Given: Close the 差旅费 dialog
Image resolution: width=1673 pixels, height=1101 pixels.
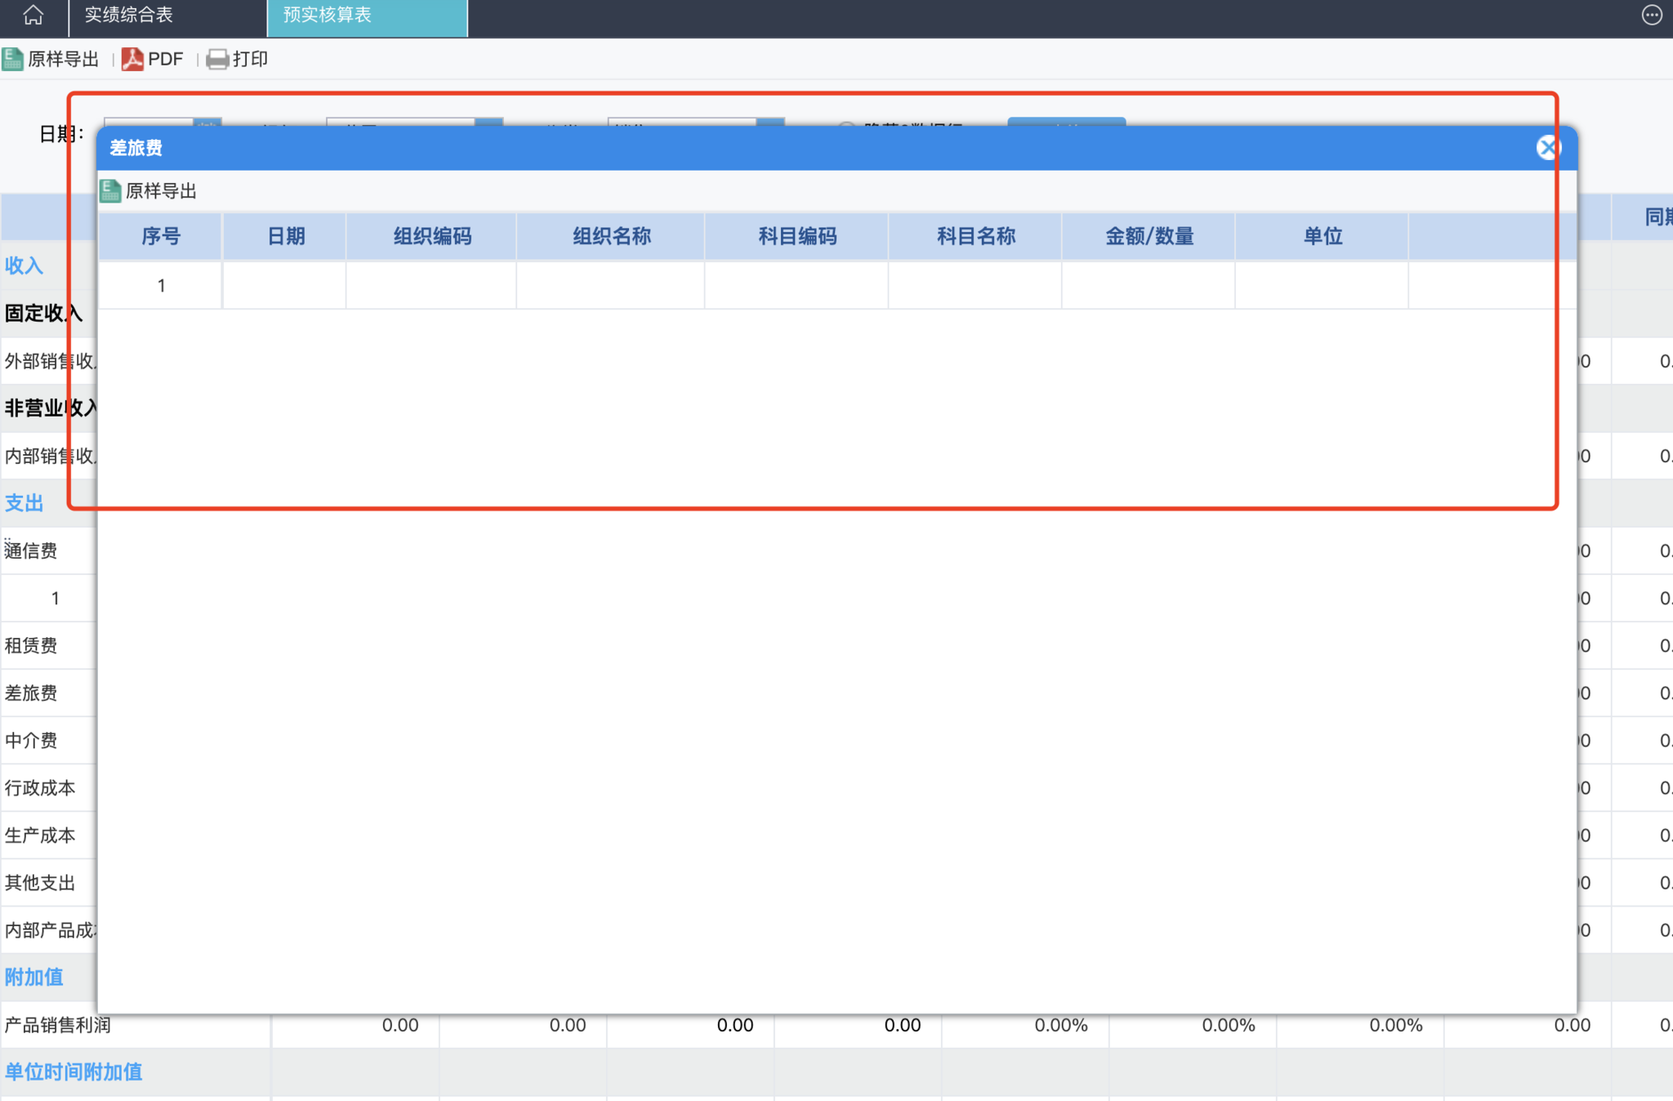Looking at the screenshot, I should [x=1547, y=148].
